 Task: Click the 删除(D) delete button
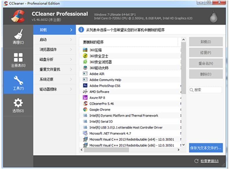[x=206, y=74]
